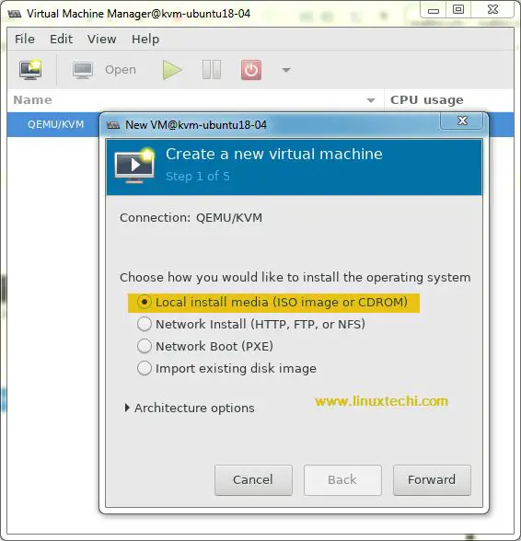Choose Import existing disk image option

(145, 368)
